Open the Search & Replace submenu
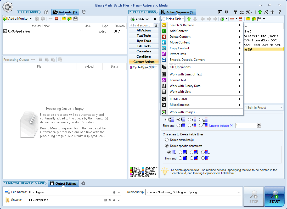The width and height of the screenshot is (287, 209). pyautogui.click(x=202, y=25)
